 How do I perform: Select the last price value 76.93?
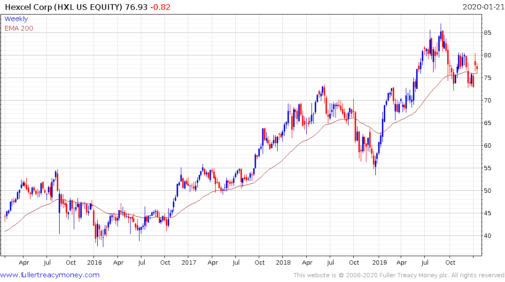click(x=136, y=7)
